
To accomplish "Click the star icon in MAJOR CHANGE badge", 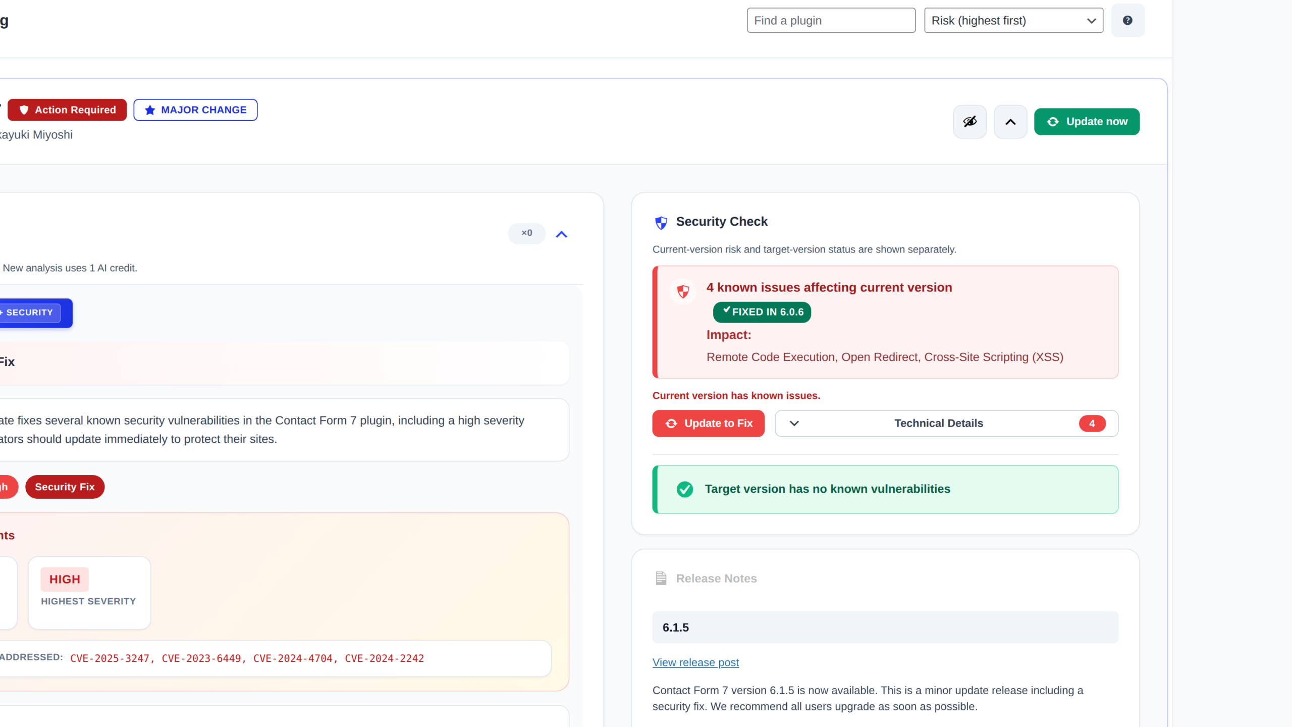I will click(150, 110).
